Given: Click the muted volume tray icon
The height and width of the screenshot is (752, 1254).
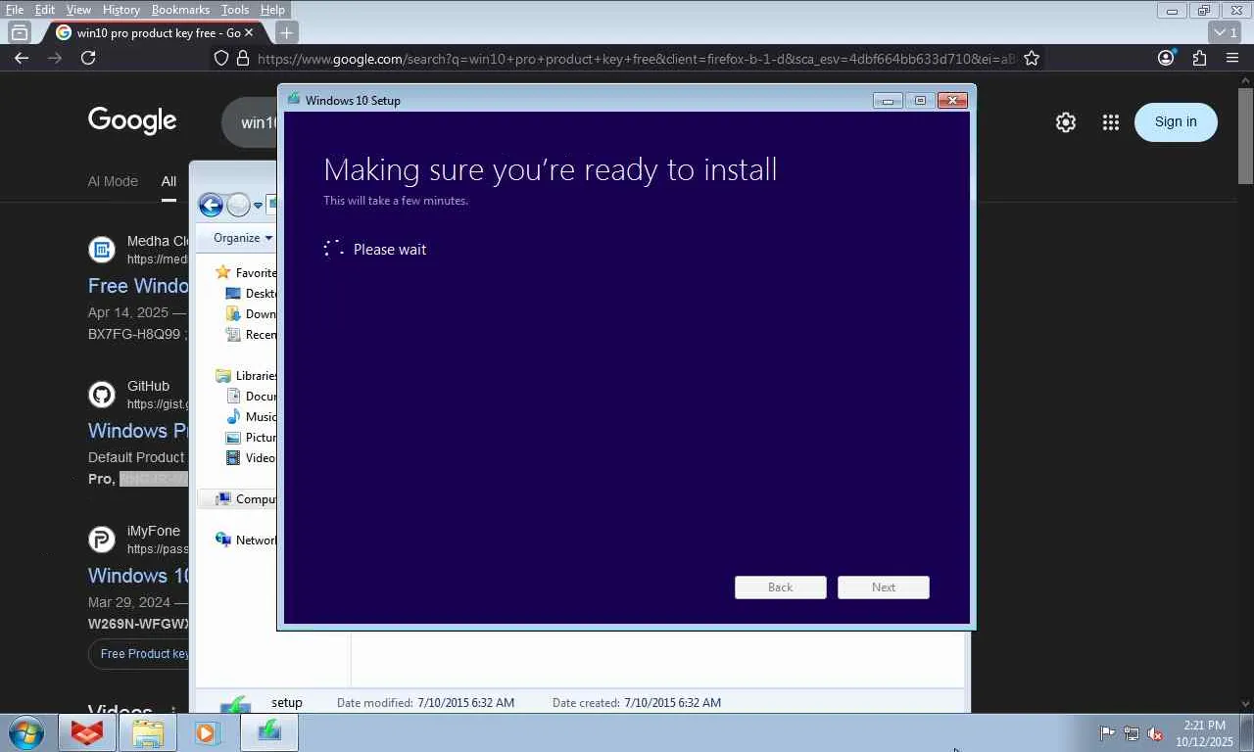Looking at the screenshot, I should [1155, 732].
